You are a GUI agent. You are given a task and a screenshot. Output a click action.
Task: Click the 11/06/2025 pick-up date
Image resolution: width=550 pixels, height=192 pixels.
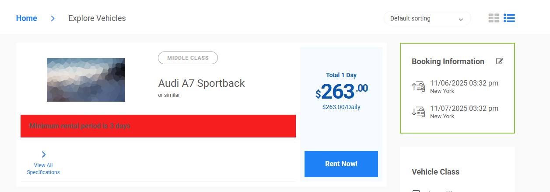(464, 83)
